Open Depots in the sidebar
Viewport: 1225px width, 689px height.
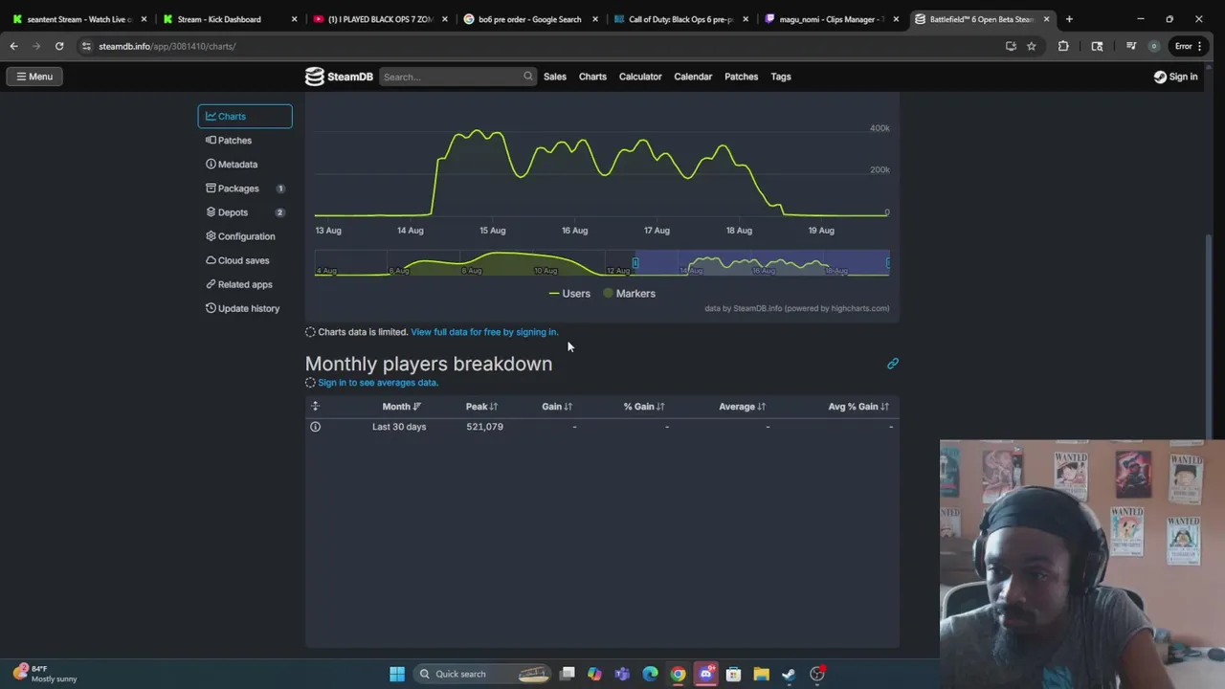[244, 212]
